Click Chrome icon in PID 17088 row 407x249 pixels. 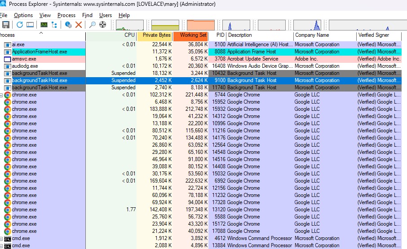pos(8,231)
